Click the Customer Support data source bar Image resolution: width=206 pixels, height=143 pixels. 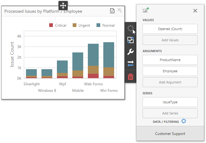pos(170,134)
